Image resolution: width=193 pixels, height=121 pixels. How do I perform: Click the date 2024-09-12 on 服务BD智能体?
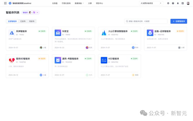(x=13, y=75)
